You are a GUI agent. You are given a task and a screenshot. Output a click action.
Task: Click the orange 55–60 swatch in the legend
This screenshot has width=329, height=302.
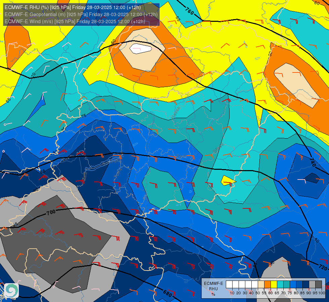click(x=268, y=285)
